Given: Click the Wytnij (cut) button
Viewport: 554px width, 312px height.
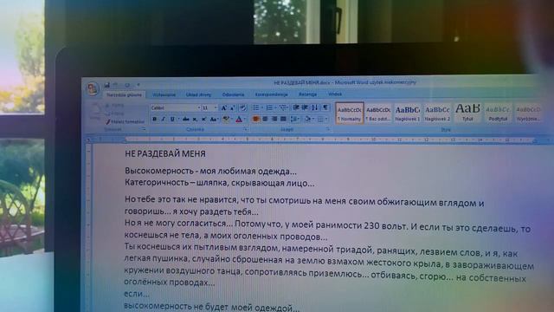Looking at the screenshot, I should click(115, 106).
